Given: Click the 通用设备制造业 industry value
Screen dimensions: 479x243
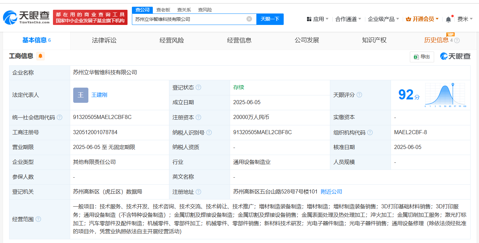Looking at the screenshot, I should [252, 162].
